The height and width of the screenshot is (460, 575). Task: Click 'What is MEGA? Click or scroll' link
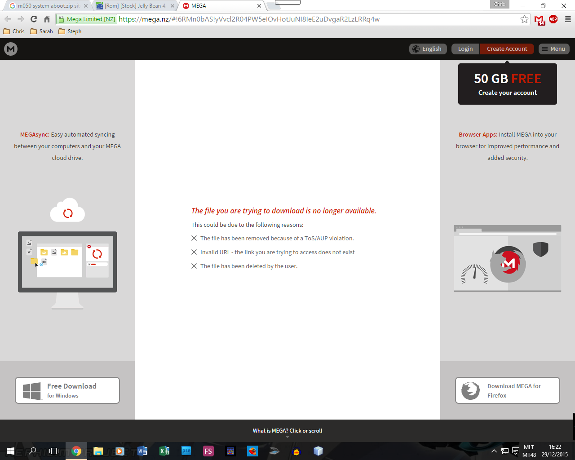pyautogui.click(x=287, y=431)
